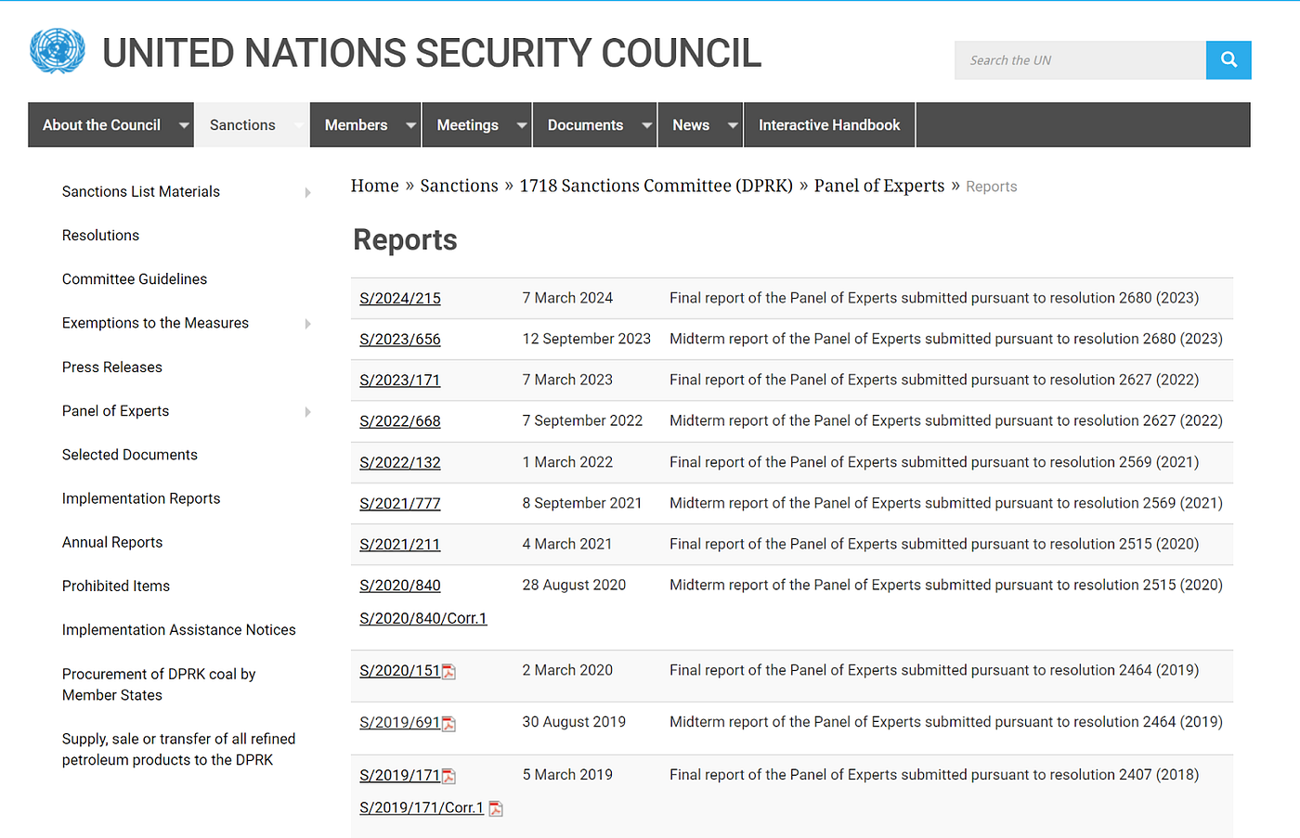1300x838 pixels.
Task: Click PDF icon next to S/2020/151
Action: click(449, 672)
